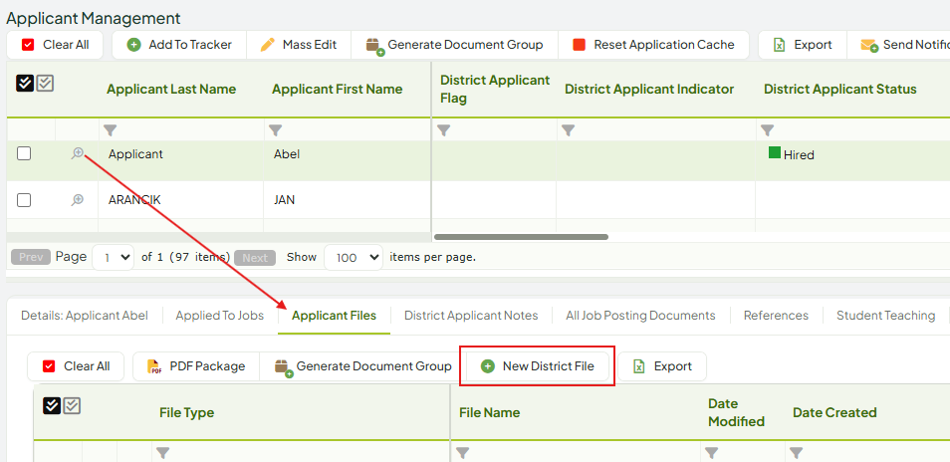The image size is (950, 462).
Task: Click filter icon under District Applicant Flag
Action: click(x=443, y=130)
